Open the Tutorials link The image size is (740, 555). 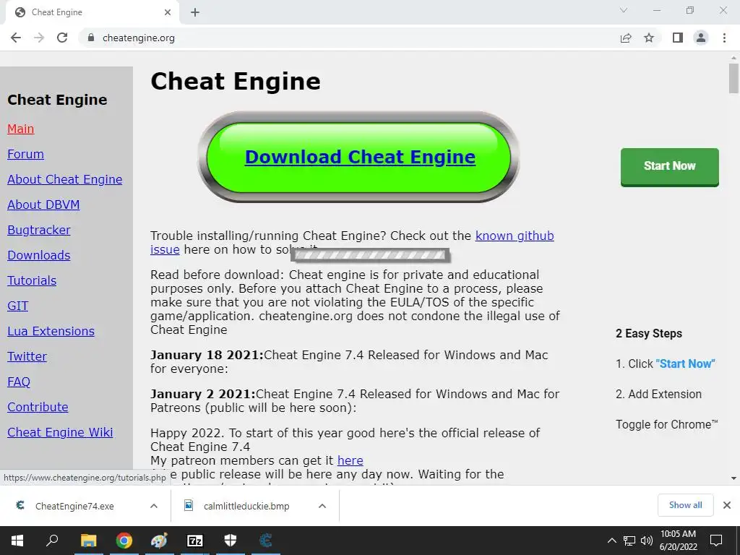point(32,281)
